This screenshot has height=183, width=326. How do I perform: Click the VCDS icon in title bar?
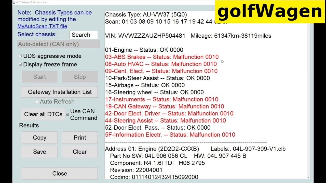tap(13, 2)
